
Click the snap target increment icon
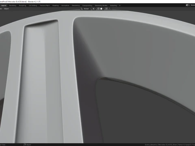(101, 9)
